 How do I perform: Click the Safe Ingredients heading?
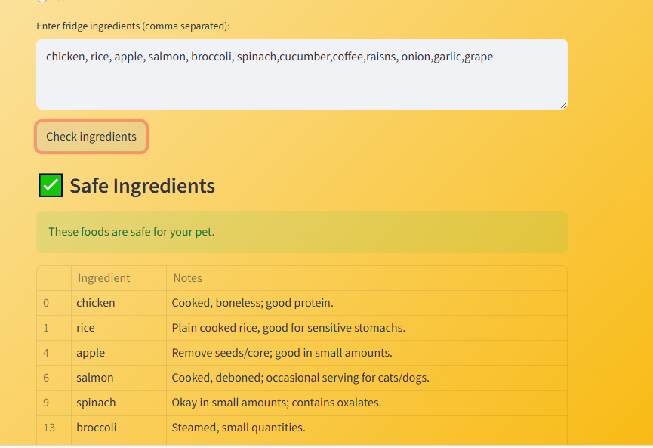(141, 185)
